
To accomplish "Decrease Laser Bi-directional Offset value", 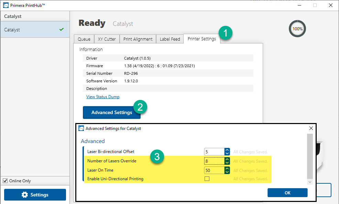I will tap(227, 153).
